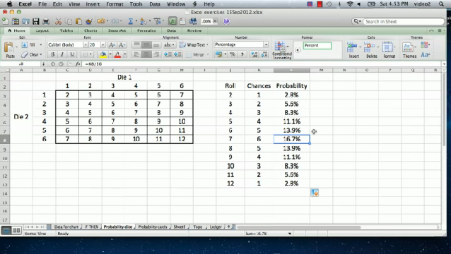Click the Merge button
The image size is (451, 254).
[195, 54]
